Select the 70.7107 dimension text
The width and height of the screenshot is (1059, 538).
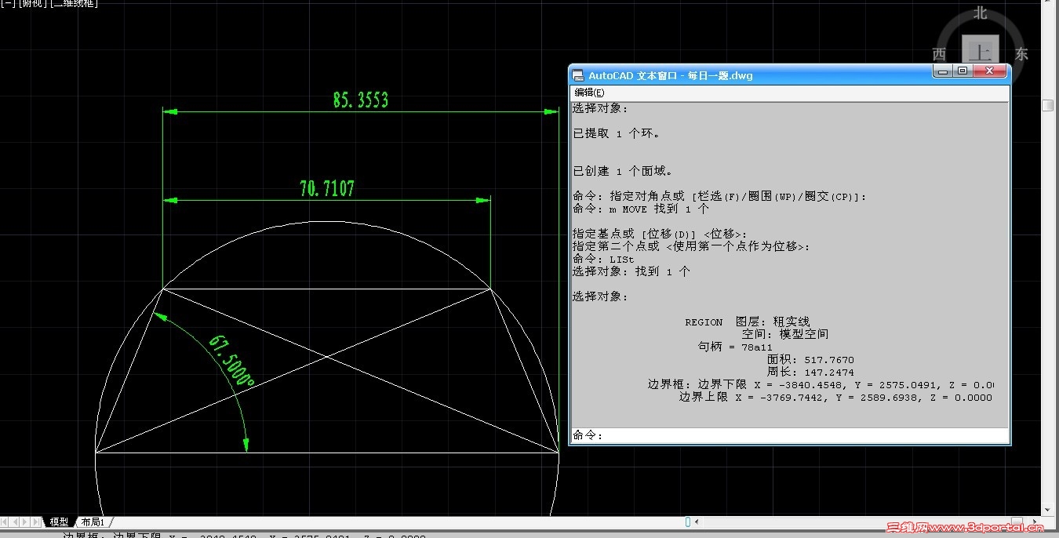[x=327, y=188]
